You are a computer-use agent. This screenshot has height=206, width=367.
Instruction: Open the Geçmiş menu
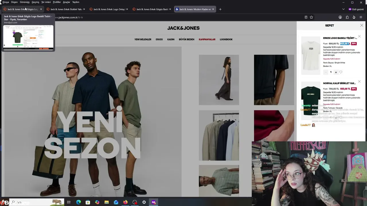point(35,2)
